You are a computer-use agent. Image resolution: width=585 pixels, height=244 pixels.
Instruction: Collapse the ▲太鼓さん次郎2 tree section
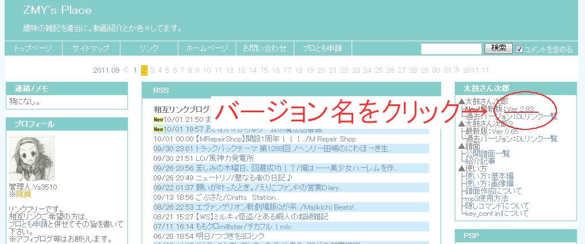click(485, 124)
